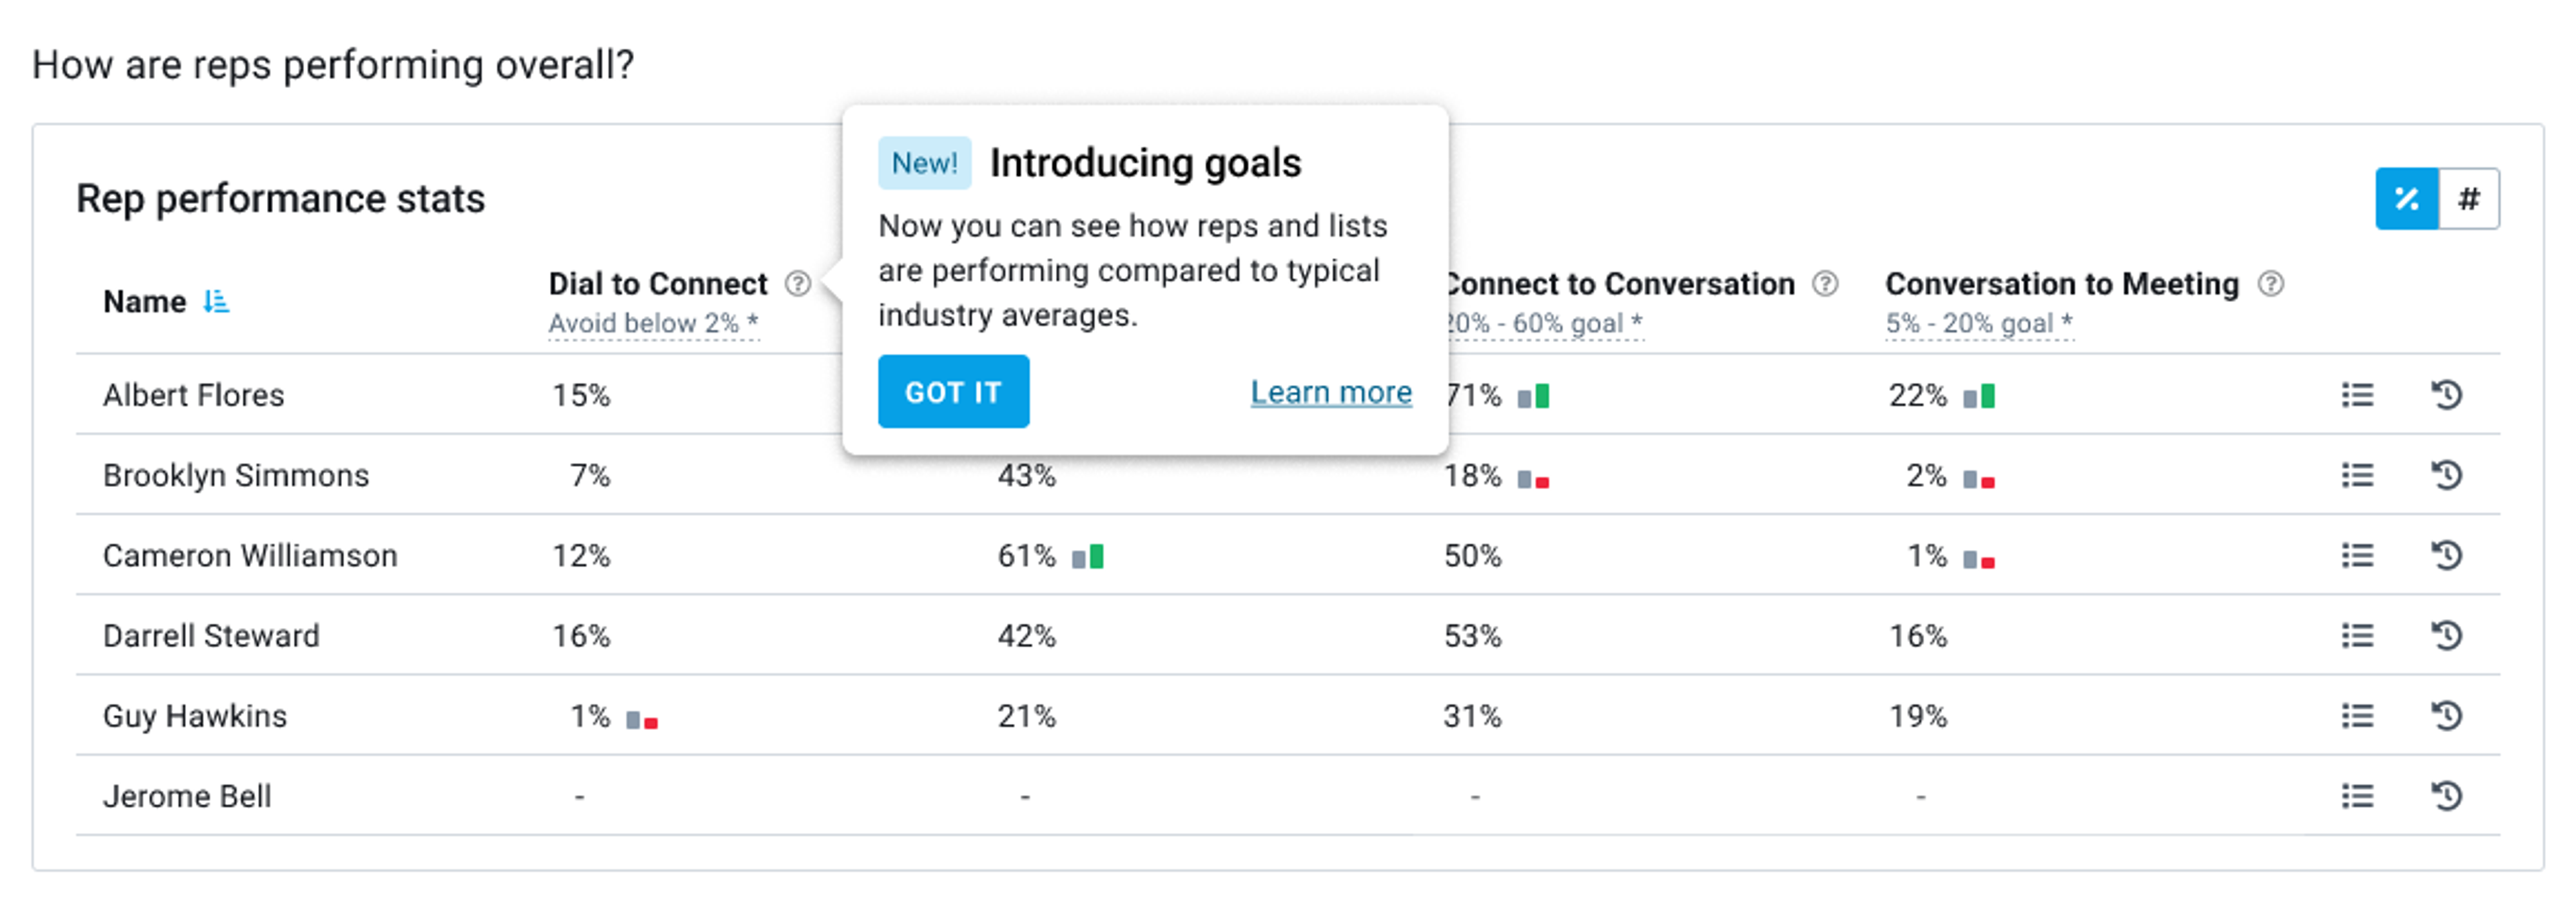The width and height of the screenshot is (2576, 907).
Task: Follow the Learn more link
Action: [1330, 392]
